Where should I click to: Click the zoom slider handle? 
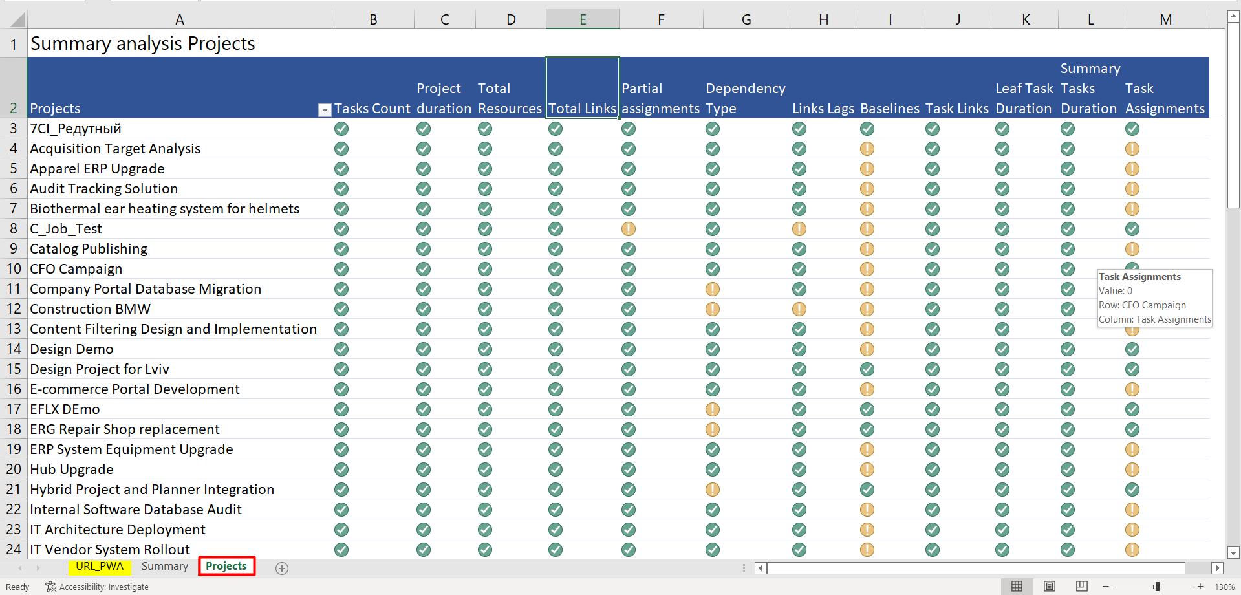pos(1157,587)
